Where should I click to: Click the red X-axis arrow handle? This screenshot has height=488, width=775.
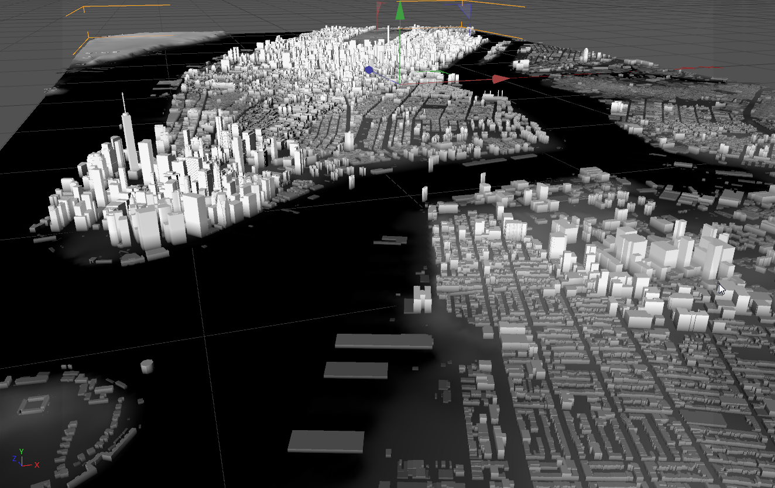[501, 79]
